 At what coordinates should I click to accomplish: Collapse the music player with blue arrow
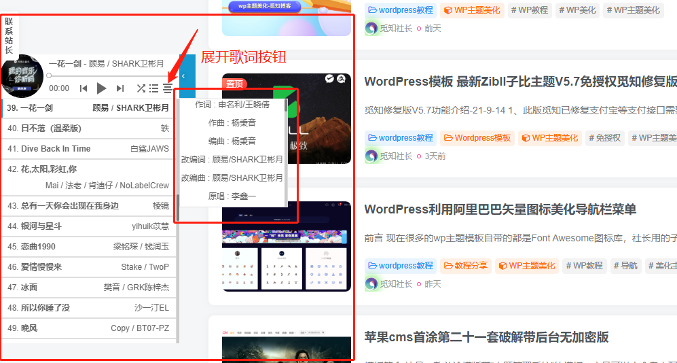(x=187, y=76)
